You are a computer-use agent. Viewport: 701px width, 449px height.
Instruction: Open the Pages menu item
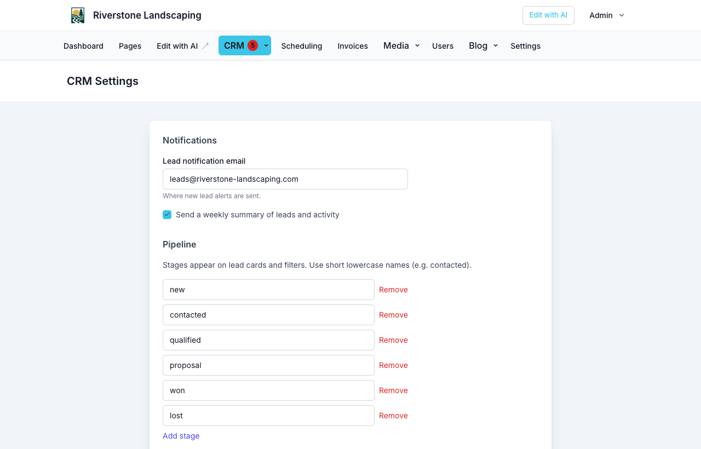pos(130,46)
